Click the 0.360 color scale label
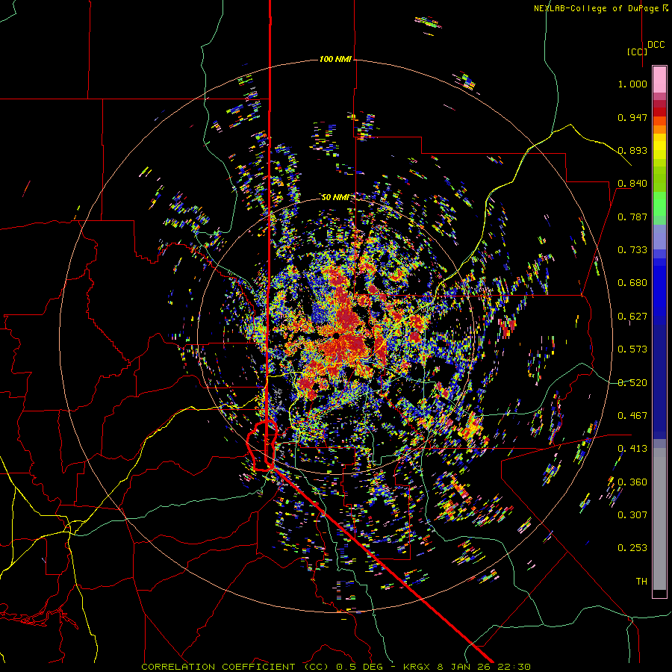The image size is (672, 672). (x=632, y=482)
